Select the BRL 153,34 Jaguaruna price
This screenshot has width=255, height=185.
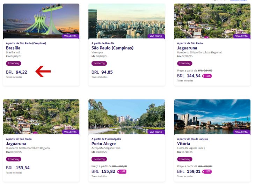pyautogui.click(x=18, y=168)
